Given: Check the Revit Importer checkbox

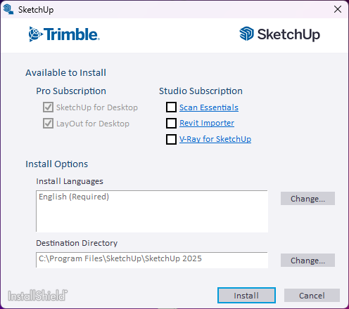Looking at the screenshot, I should (x=171, y=123).
